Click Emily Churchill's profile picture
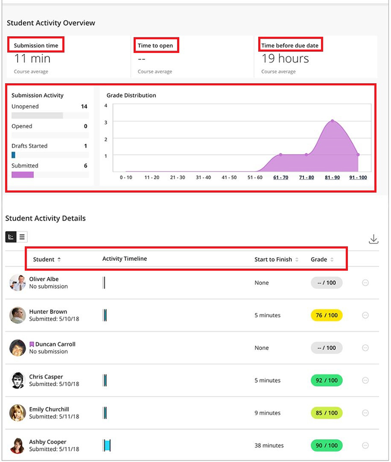 pos(18,413)
